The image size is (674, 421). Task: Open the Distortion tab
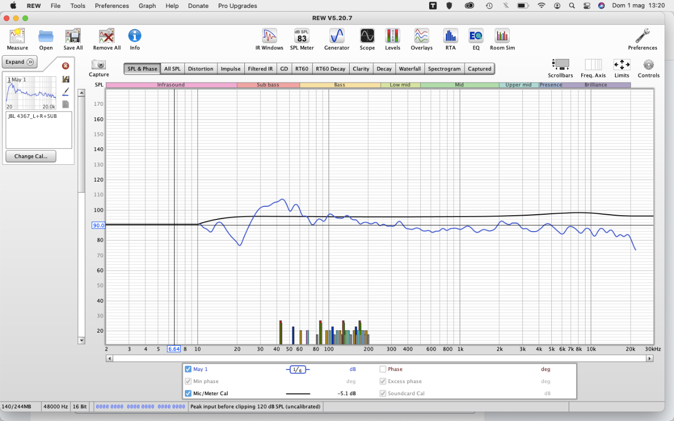[201, 68]
